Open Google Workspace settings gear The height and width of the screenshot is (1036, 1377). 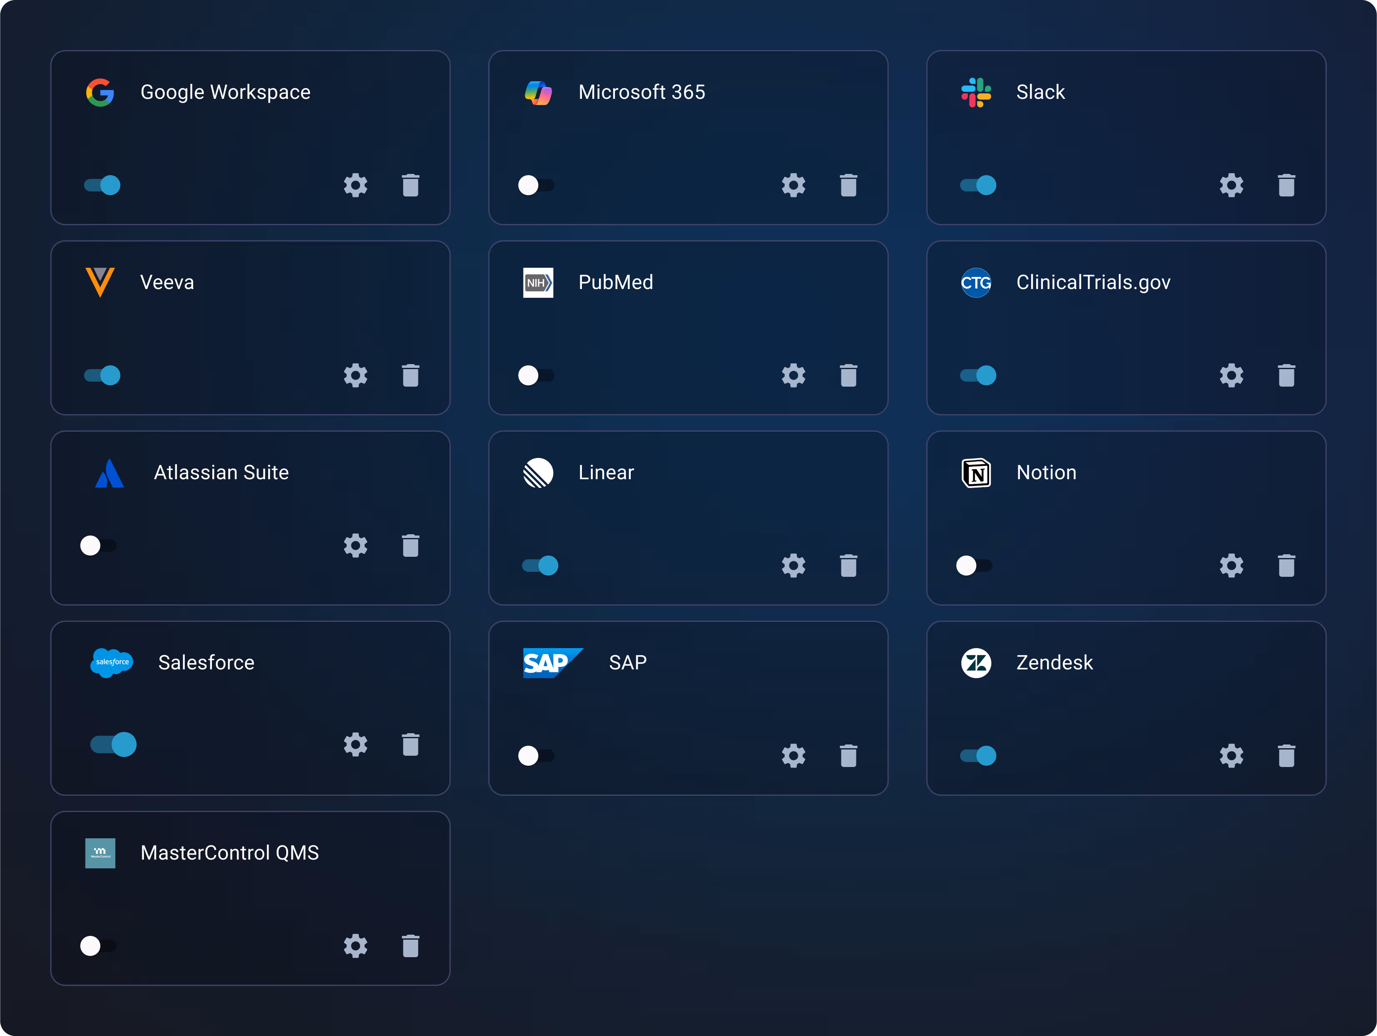pos(355,186)
